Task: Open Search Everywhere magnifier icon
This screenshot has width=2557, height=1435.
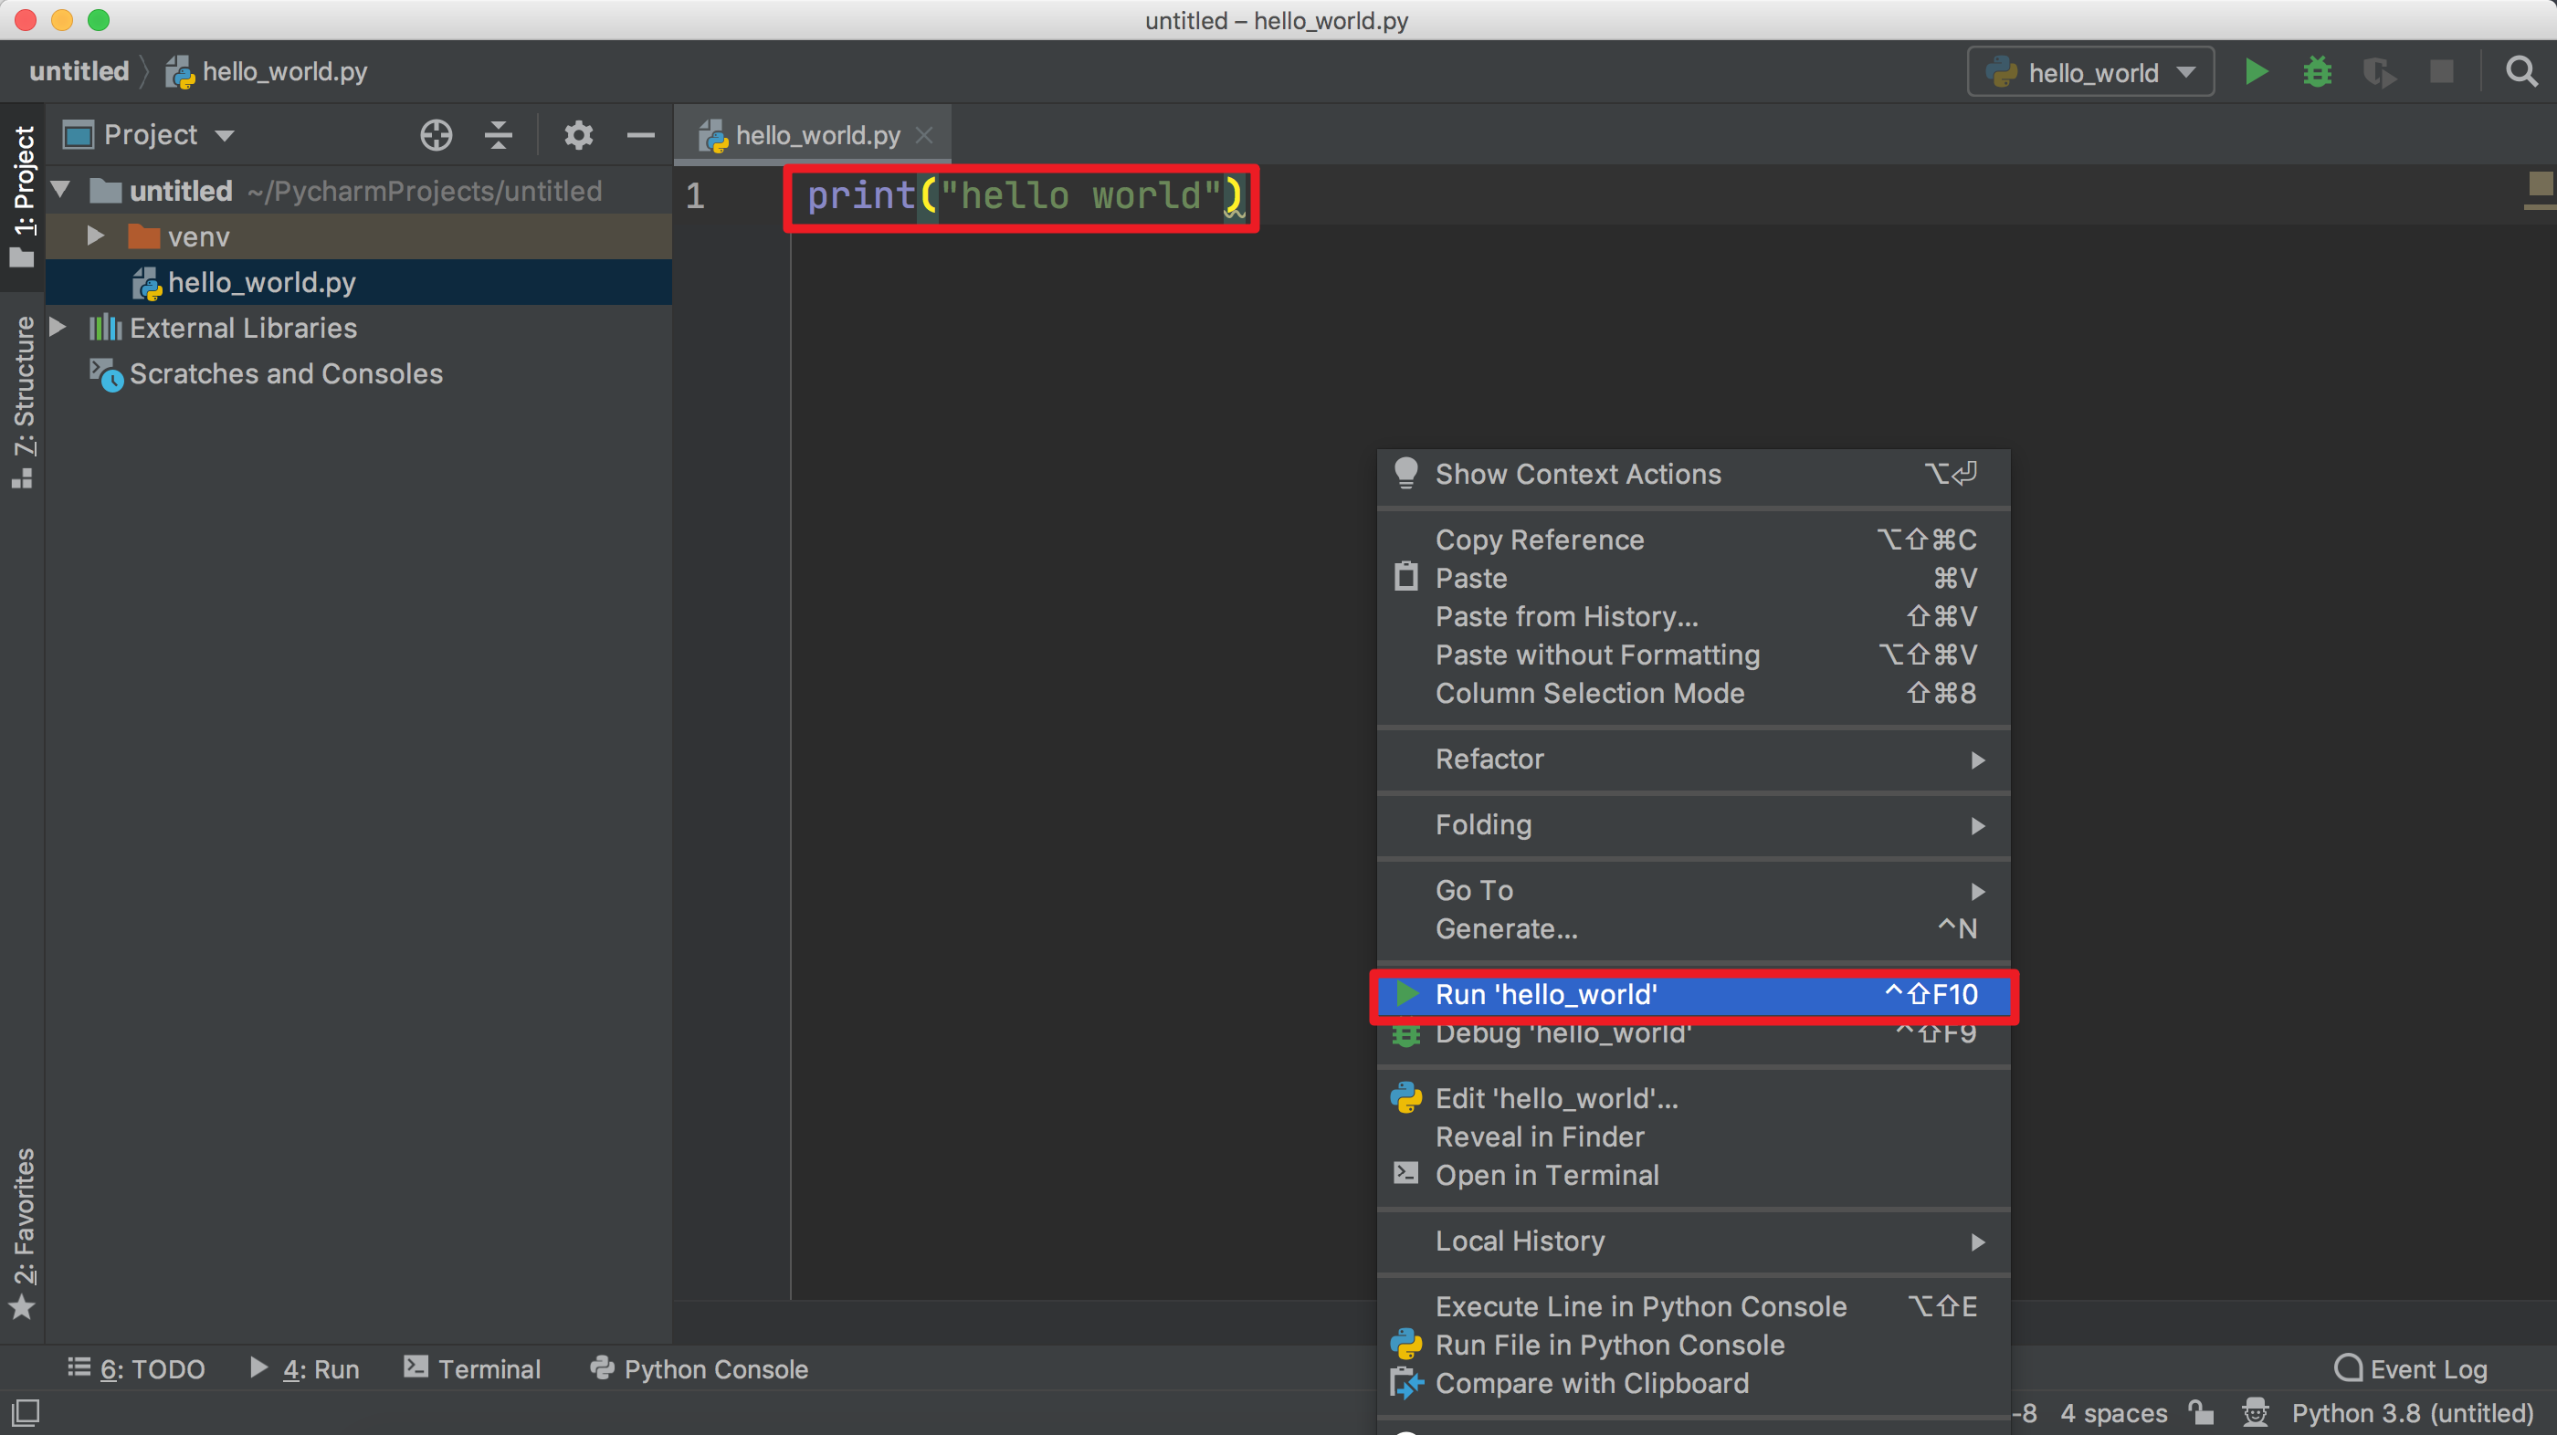Action: [x=2521, y=72]
